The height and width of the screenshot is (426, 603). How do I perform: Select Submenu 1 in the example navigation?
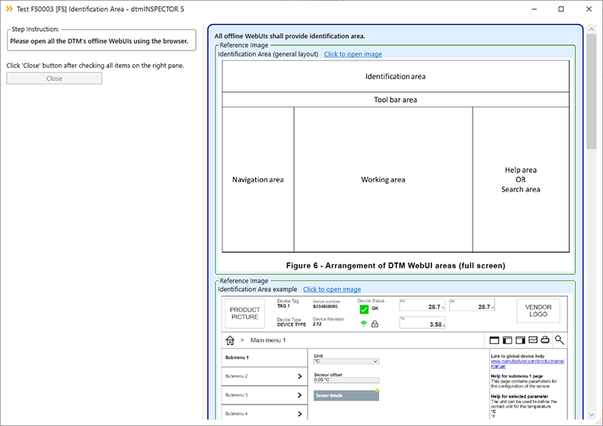coord(265,357)
